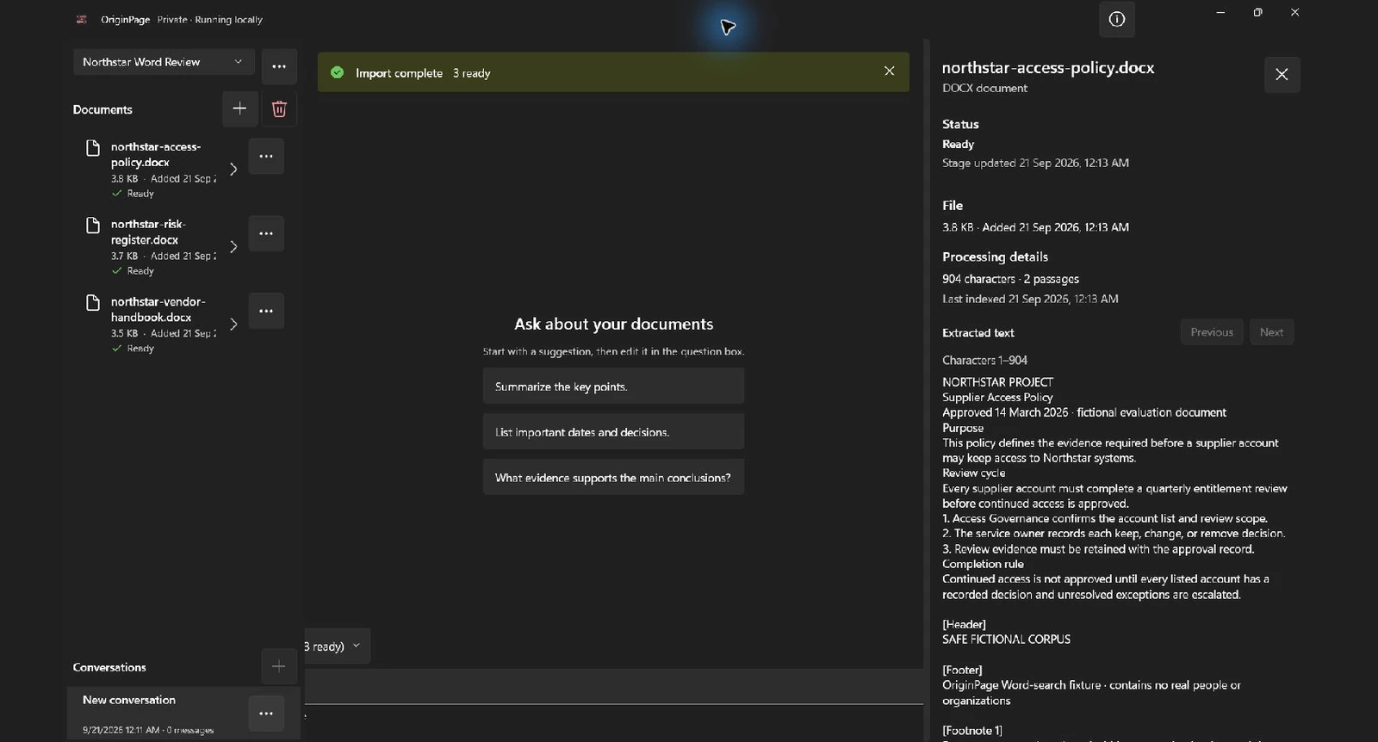Screen dimensions: 1378x742
Task: Expand northstar-vendor-handbook.docx details chevron
Action: pos(233,324)
